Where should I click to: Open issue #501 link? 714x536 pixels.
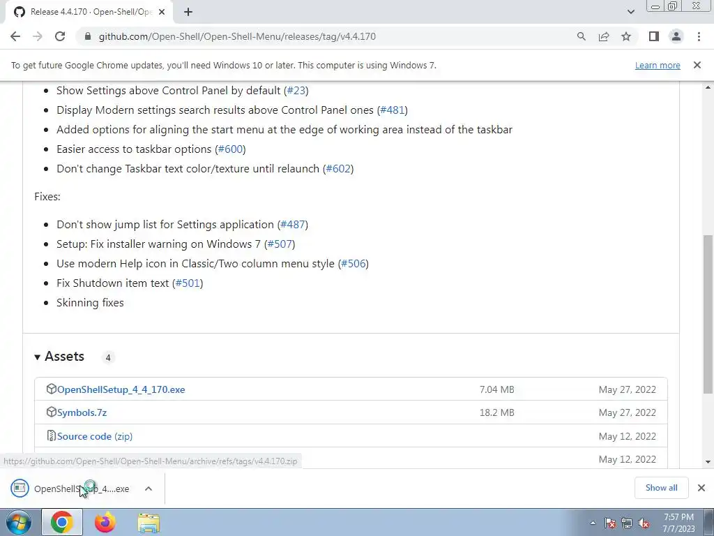pyautogui.click(x=188, y=283)
